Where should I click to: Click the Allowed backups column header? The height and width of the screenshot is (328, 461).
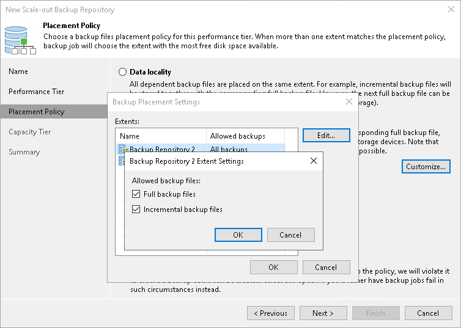[x=245, y=136]
